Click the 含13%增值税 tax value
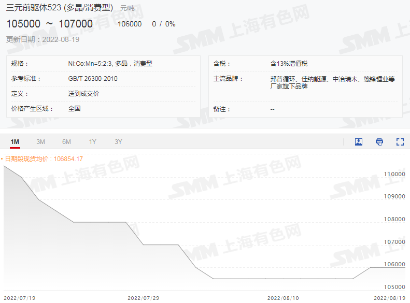The image size is (410, 303). (x=289, y=64)
